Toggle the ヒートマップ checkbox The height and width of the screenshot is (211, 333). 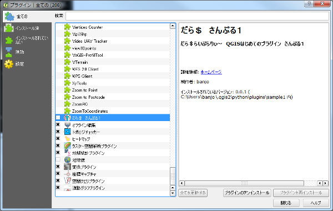(x=58, y=139)
